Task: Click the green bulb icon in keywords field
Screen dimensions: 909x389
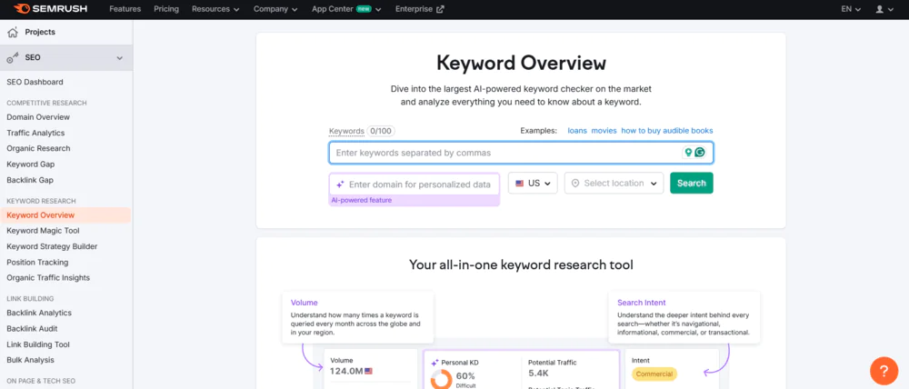Action: pyautogui.click(x=688, y=153)
